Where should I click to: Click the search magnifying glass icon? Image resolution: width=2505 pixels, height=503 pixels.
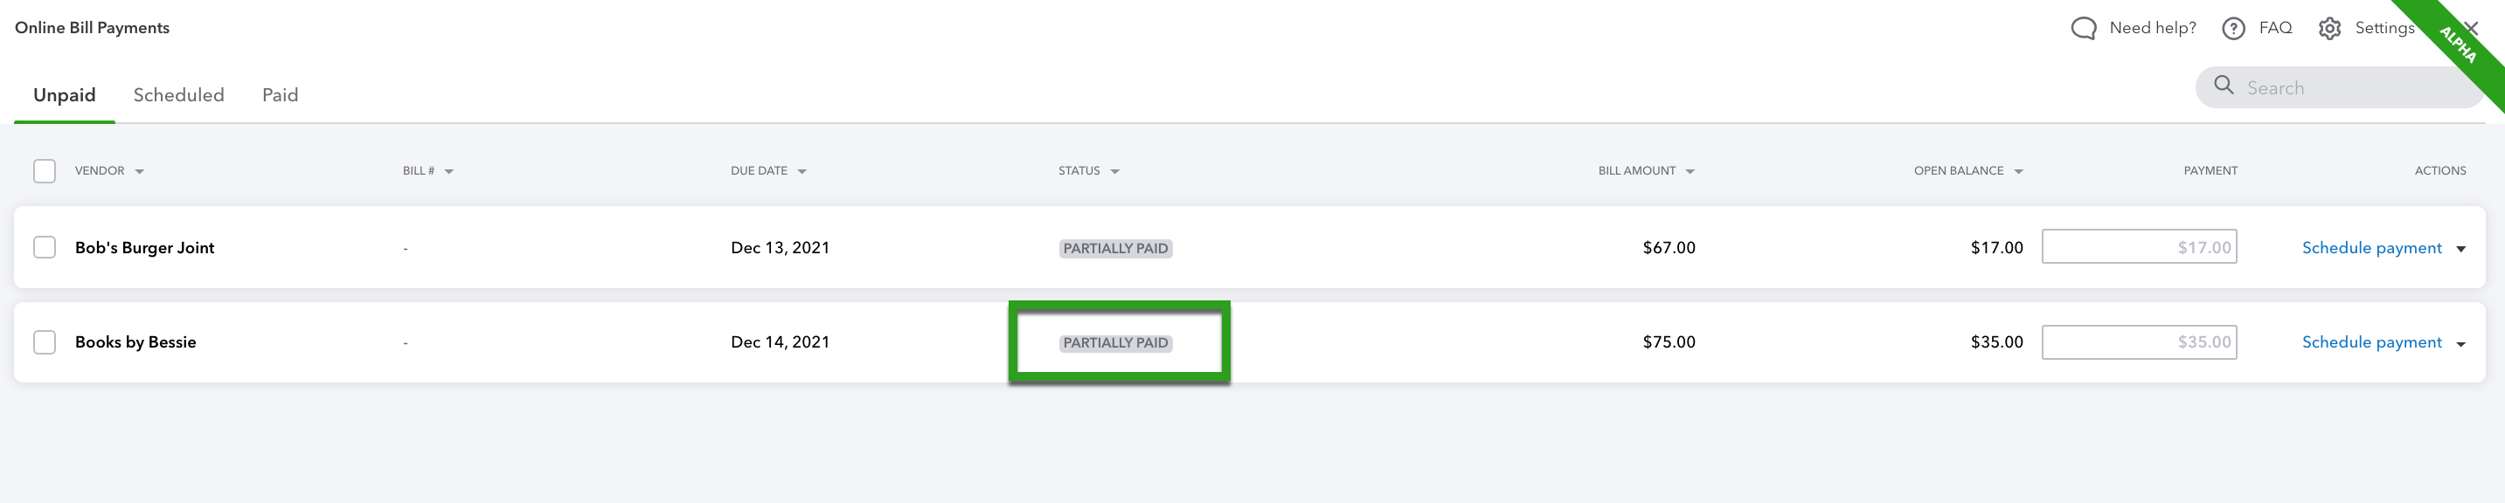(x=2223, y=86)
